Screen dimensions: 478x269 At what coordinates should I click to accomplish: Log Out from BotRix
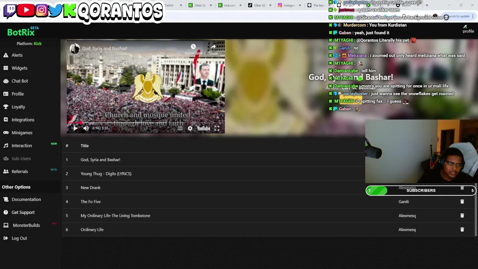(x=19, y=238)
